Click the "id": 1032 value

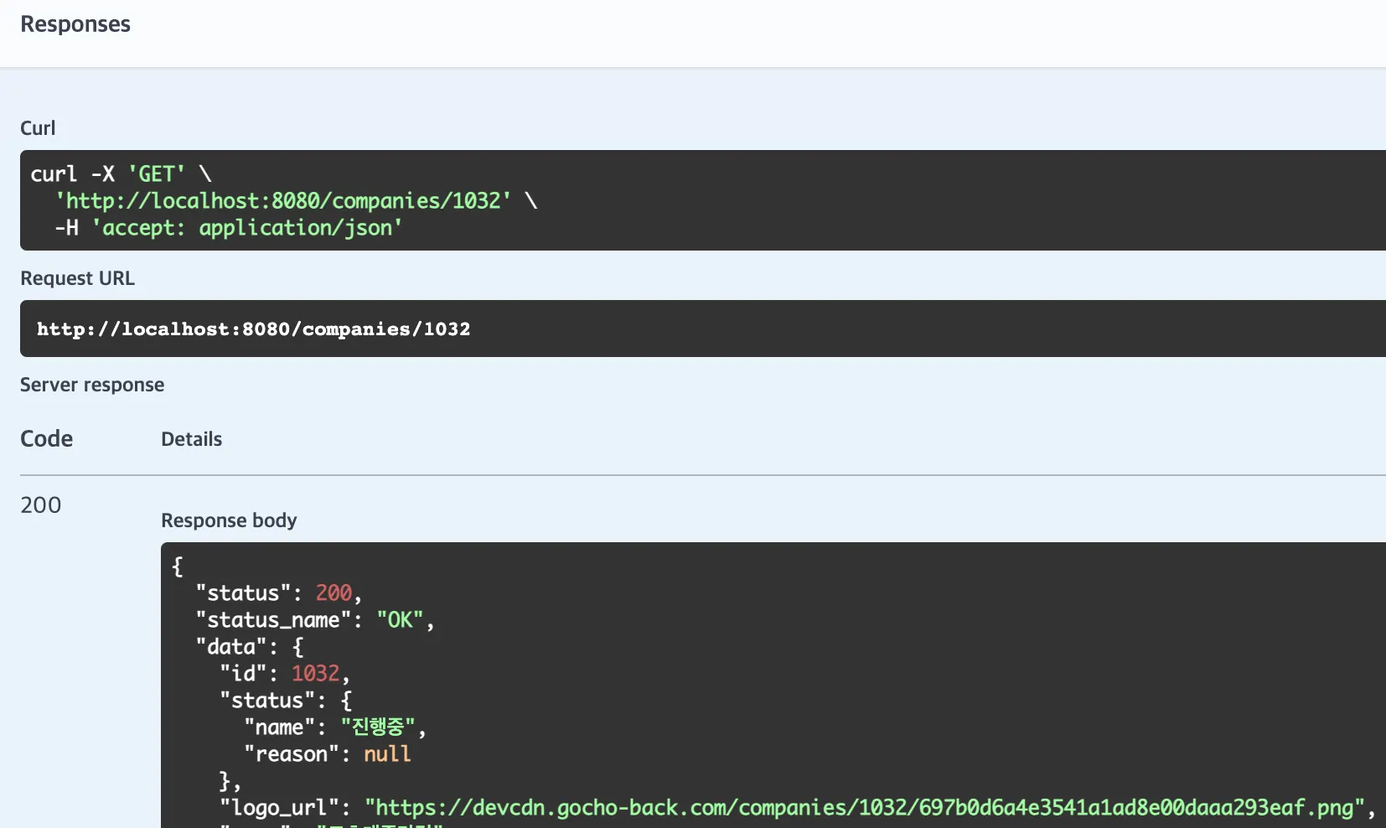click(x=315, y=674)
